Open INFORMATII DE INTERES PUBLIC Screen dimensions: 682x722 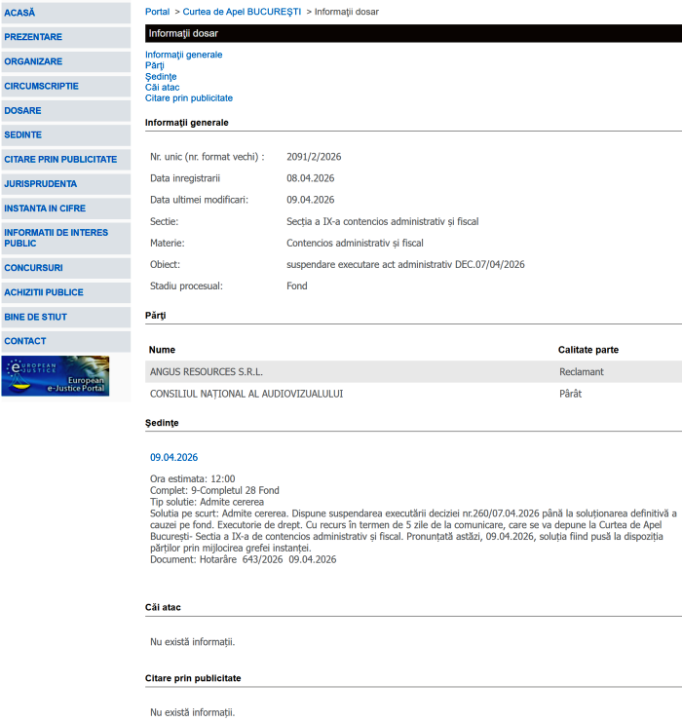(x=56, y=238)
